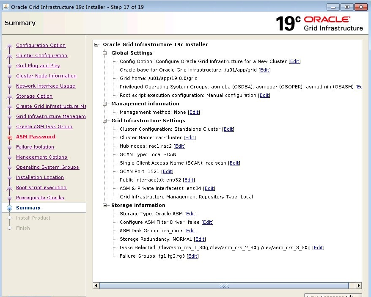Screen dimensions: 371x297
Task: Click the ASM Password step error icon
Action: tap(9, 137)
